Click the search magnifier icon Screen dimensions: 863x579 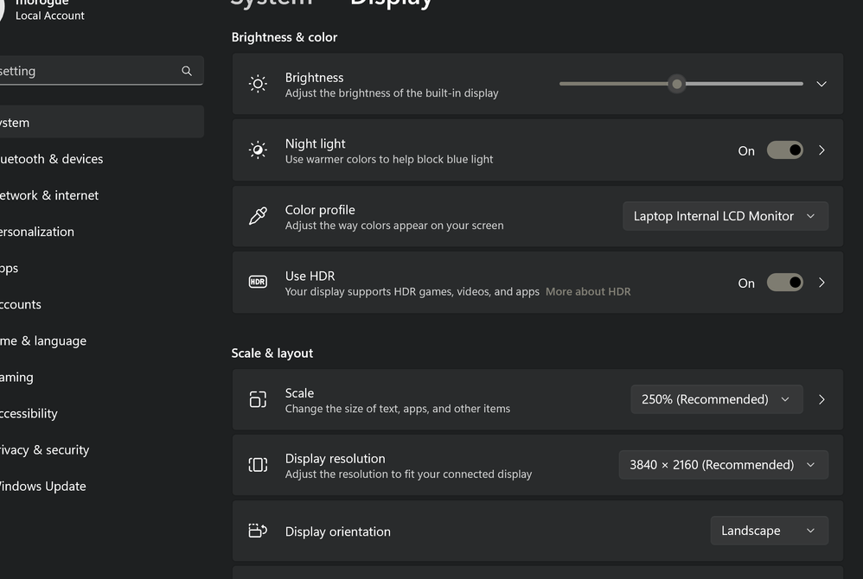point(187,71)
